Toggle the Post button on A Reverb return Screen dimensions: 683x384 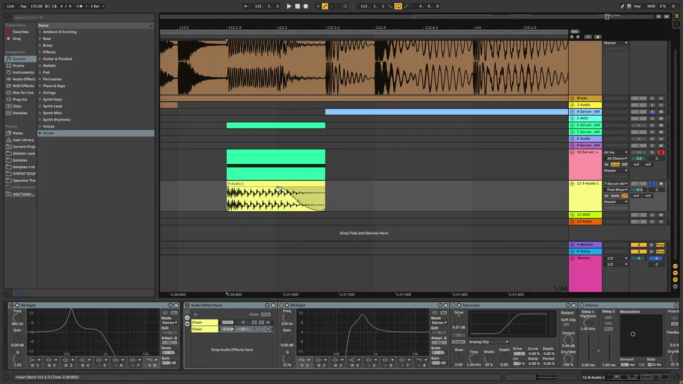(661, 245)
